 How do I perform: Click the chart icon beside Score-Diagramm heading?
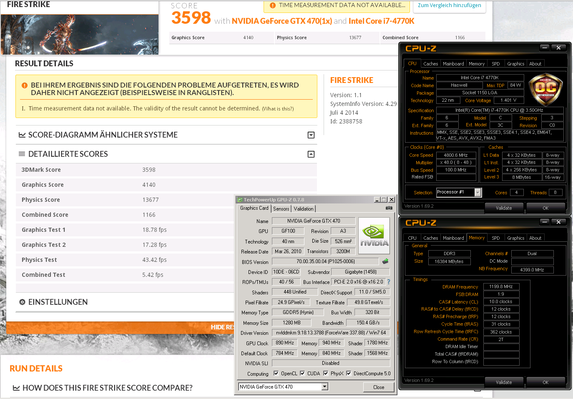[22, 135]
